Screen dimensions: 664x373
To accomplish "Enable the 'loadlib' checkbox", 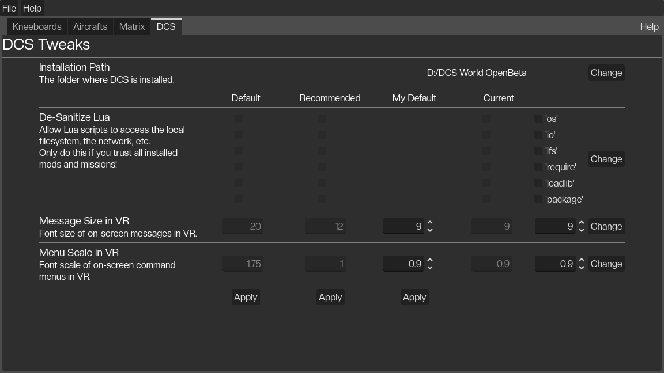I will point(538,183).
